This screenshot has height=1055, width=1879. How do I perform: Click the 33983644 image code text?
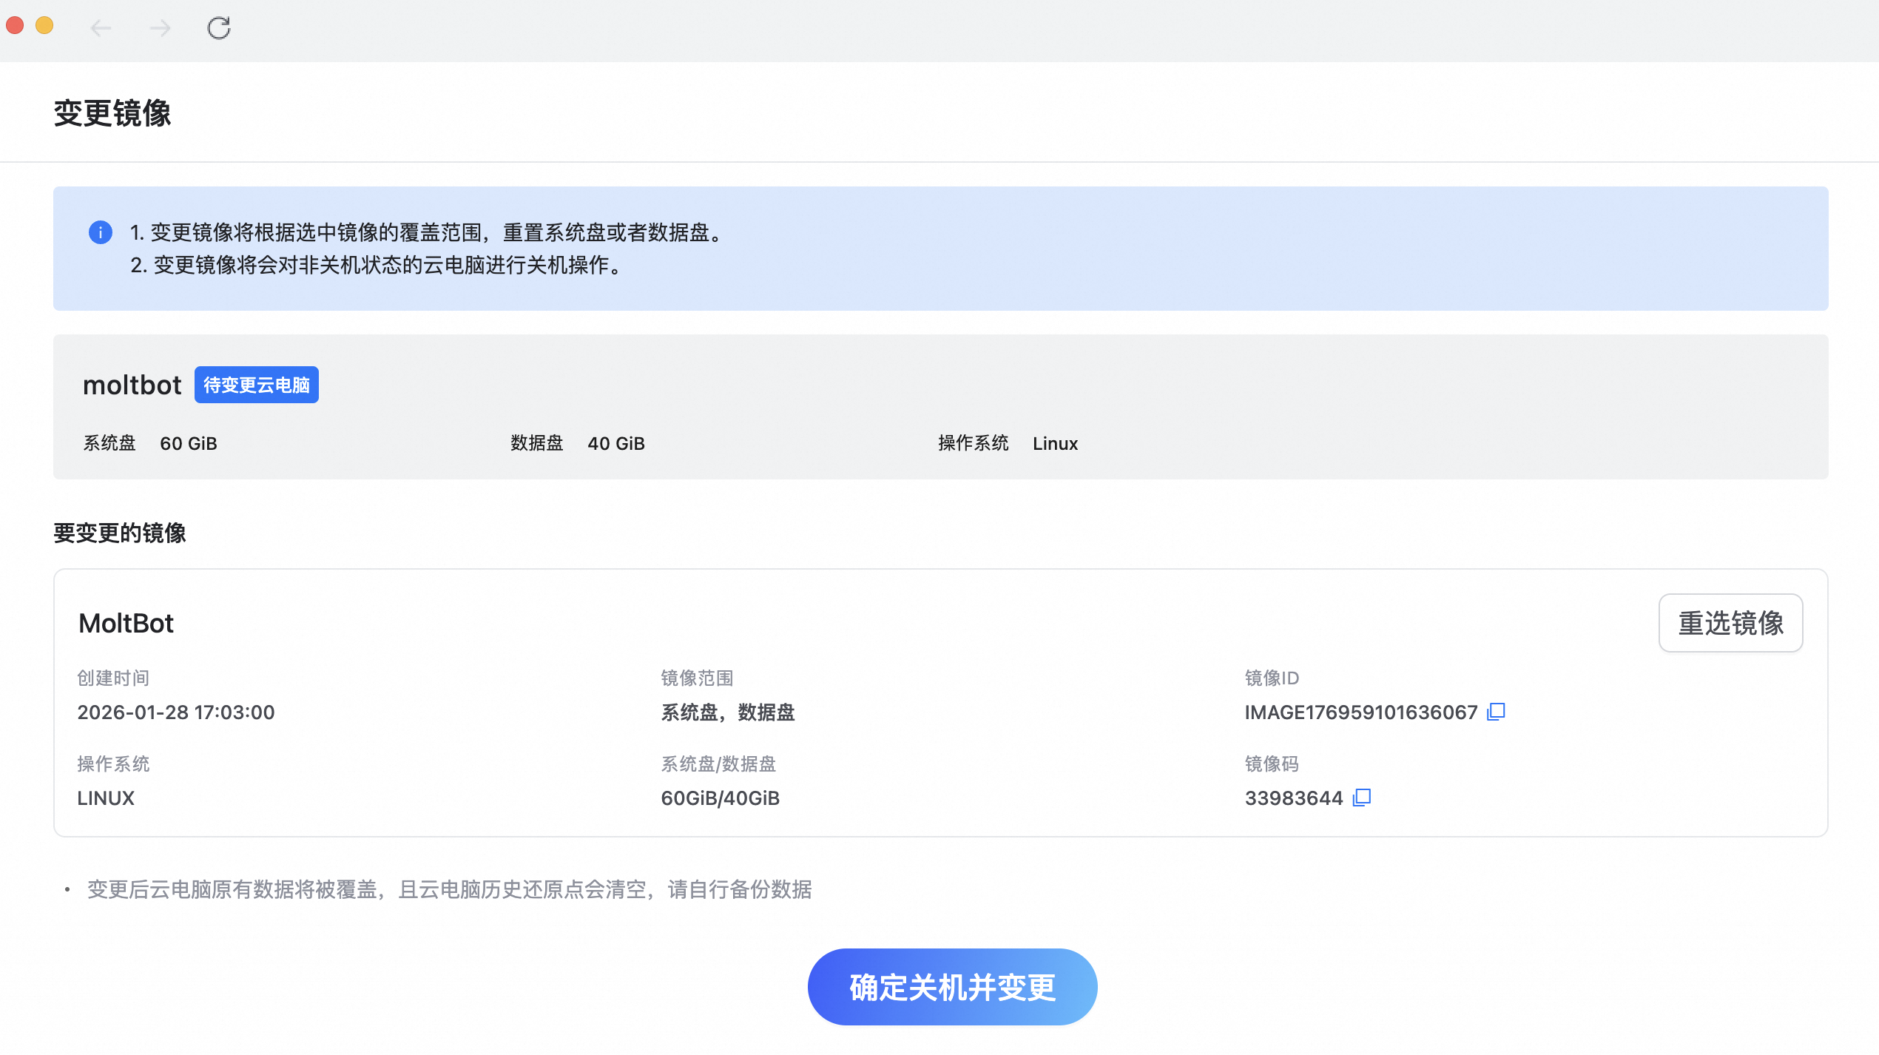coord(1293,798)
